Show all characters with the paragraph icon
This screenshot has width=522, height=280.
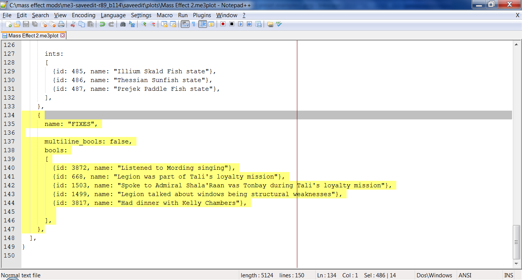193,24
